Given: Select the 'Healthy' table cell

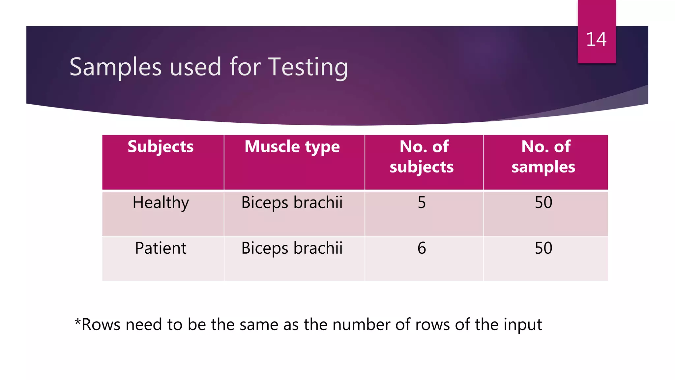Looking at the screenshot, I should pyautogui.click(x=161, y=203).
